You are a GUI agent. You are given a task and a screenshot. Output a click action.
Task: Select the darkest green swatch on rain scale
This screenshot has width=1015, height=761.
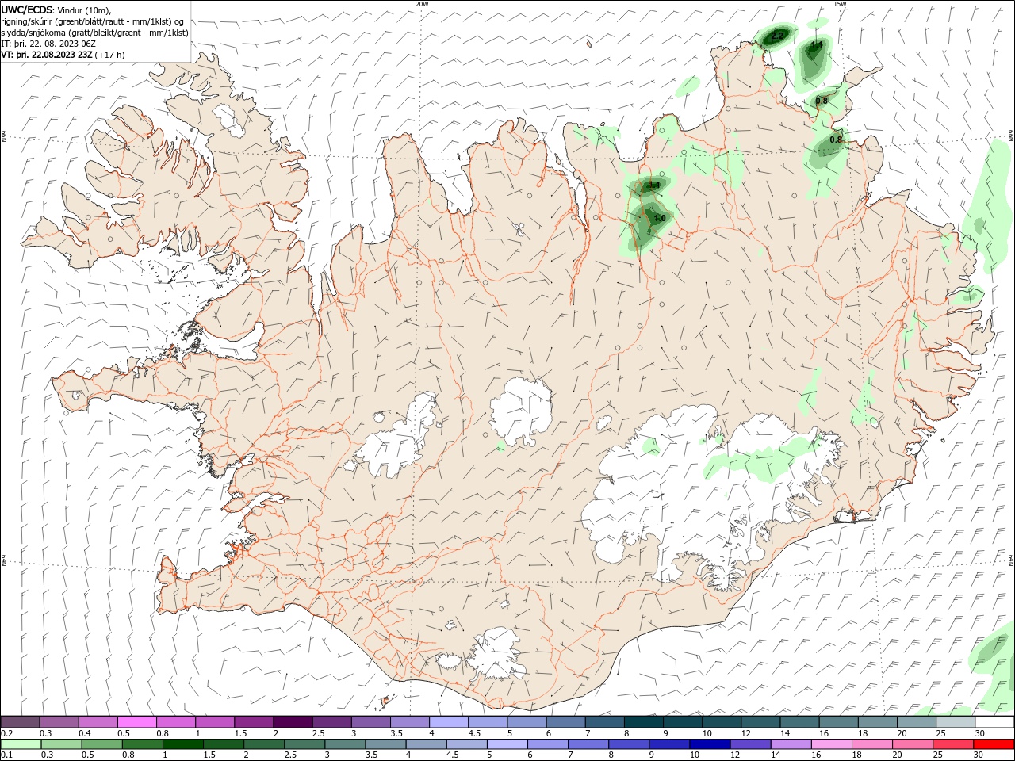(183, 744)
